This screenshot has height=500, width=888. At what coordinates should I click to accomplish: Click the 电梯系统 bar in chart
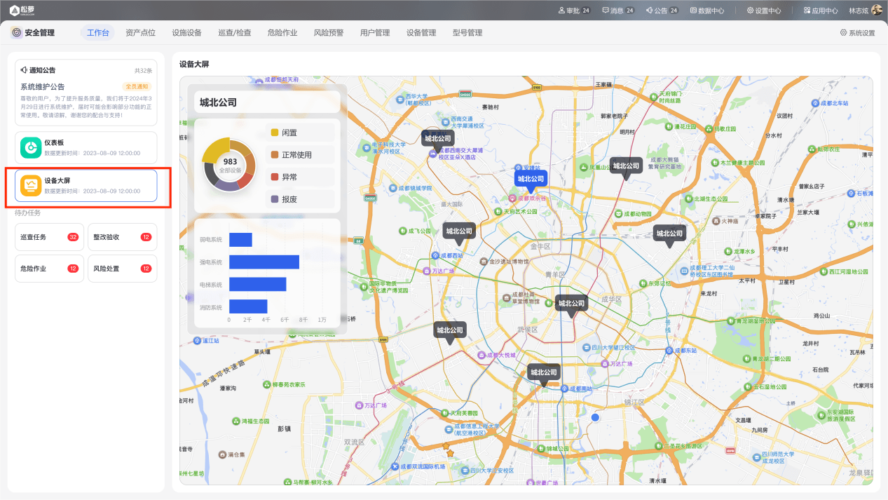pyautogui.click(x=257, y=284)
